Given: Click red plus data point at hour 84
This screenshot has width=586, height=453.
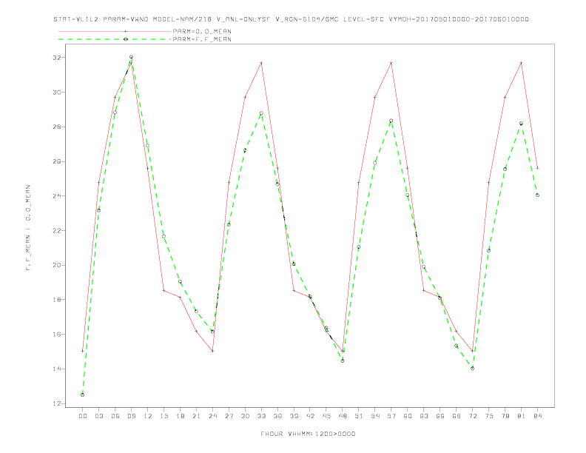Looking at the screenshot, I should click(x=537, y=168).
